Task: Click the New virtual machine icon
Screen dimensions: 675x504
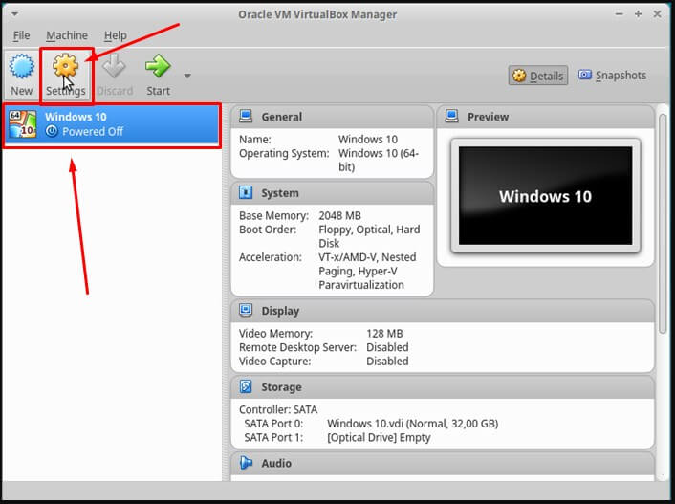Action: [22, 66]
